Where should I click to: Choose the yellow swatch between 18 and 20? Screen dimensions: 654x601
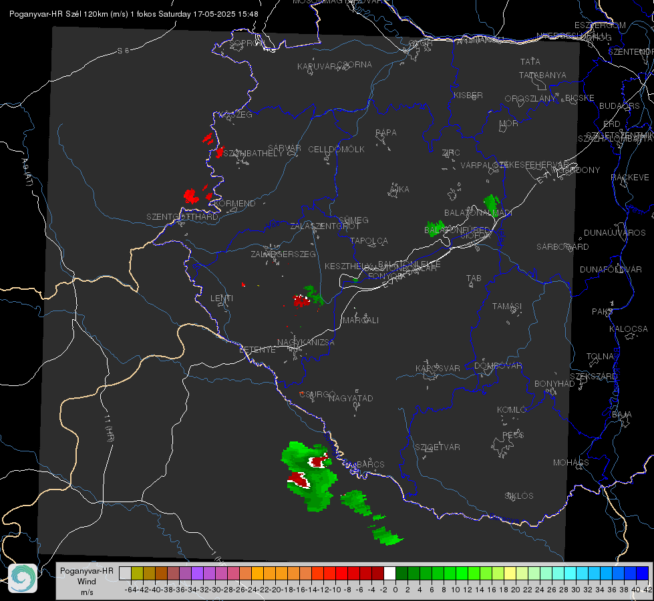(510, 574)
